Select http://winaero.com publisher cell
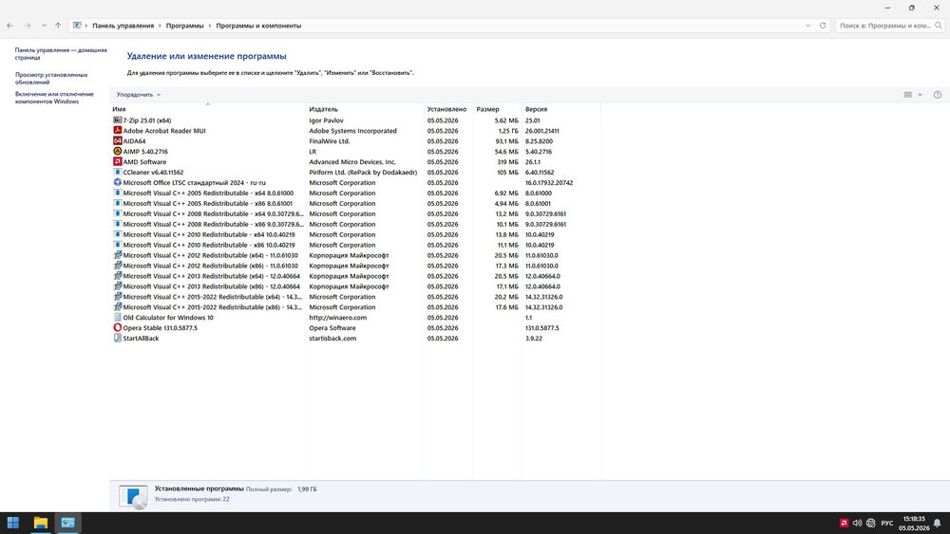 [337, 317]
